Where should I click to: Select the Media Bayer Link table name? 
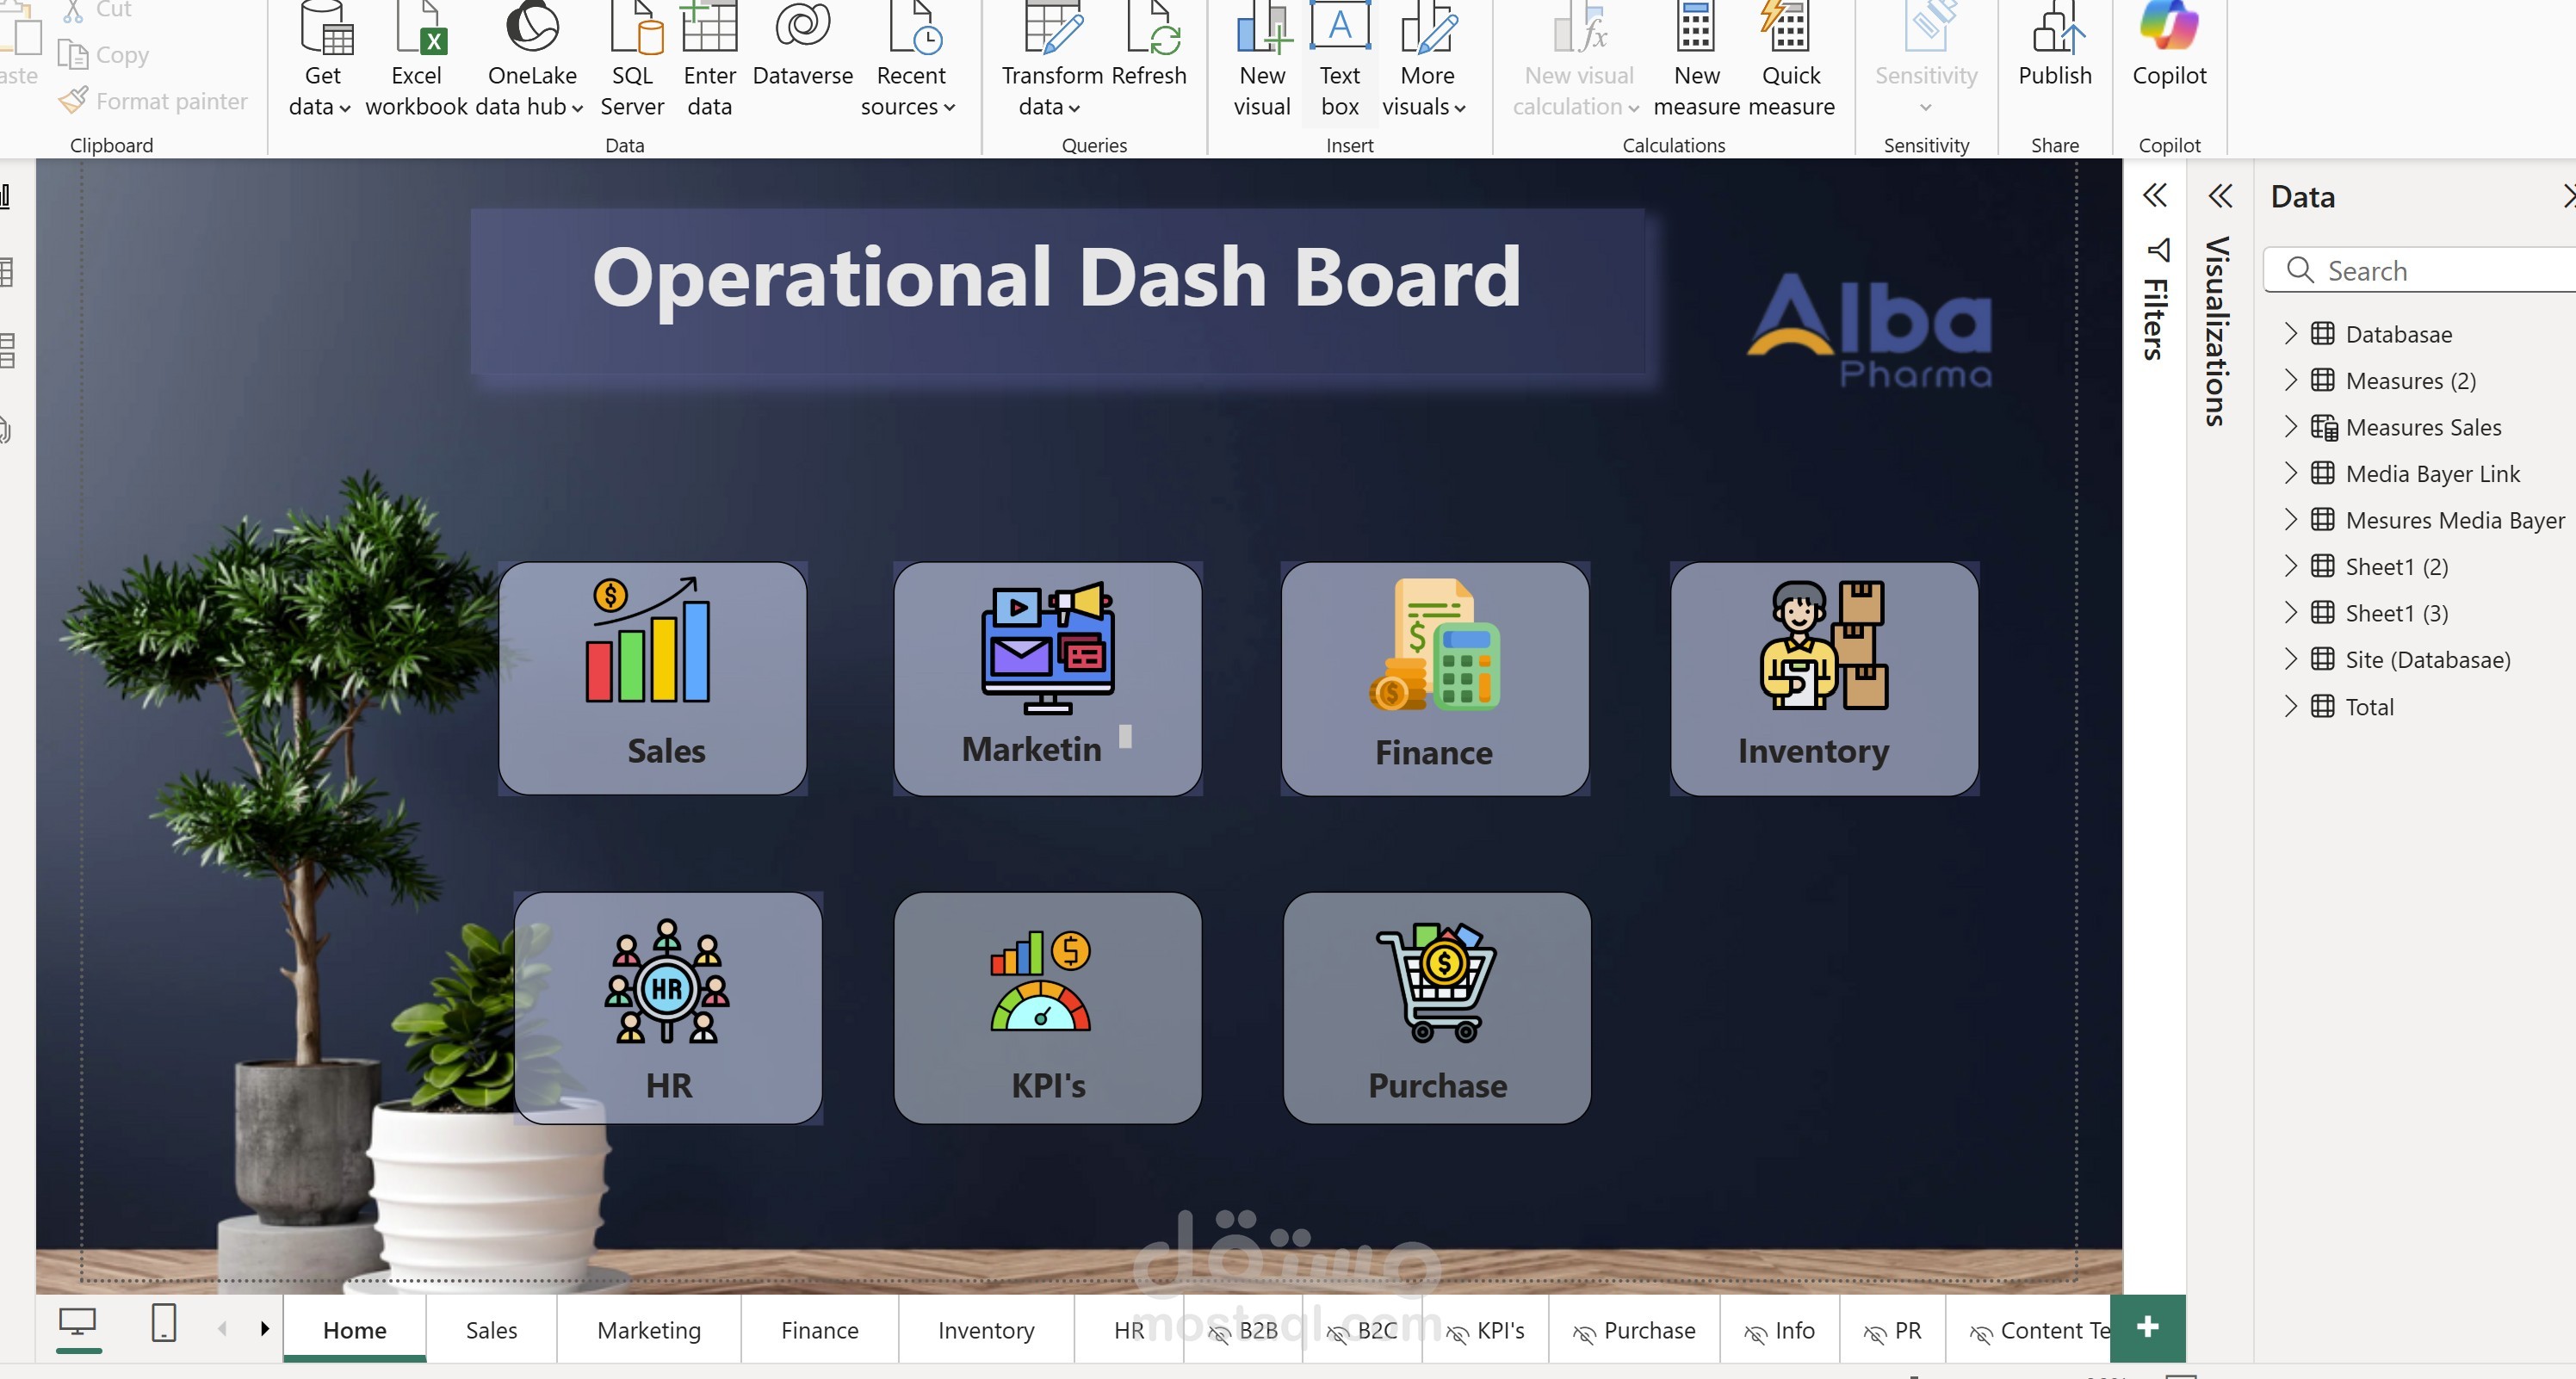coord(2432,473)
